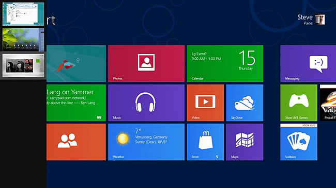Click the 'Lg Event?' calendar entry text
The height and width of the screenshot is (188, 336).
coord(199,54)
